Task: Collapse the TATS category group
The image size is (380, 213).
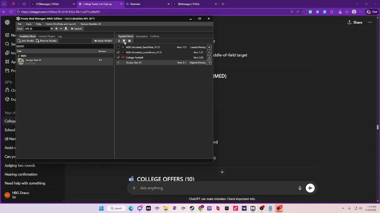Action: point(18,56)
